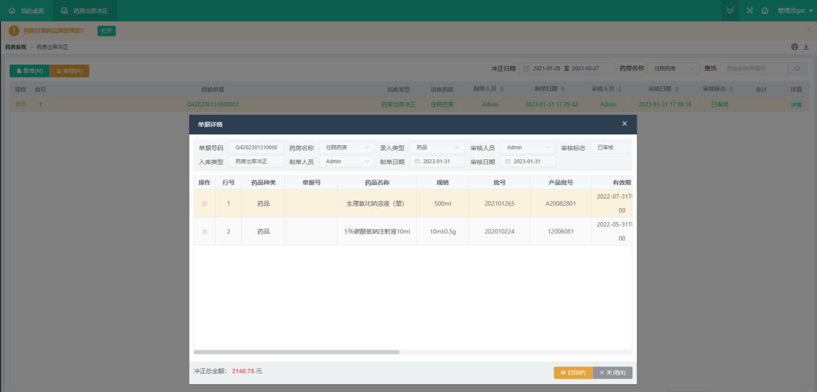The width and height of the screenshot is (817, 392).
Task: Sort by 审核日期 column sort arrows
Action: tap(676, 89)
